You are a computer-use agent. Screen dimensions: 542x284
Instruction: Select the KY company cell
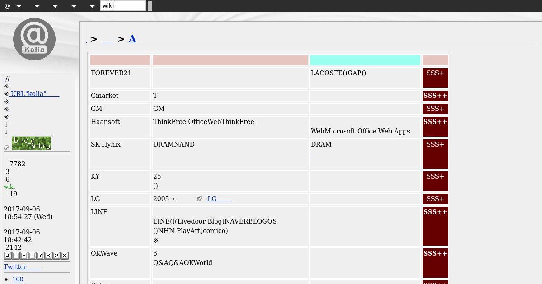pos(120,181)
